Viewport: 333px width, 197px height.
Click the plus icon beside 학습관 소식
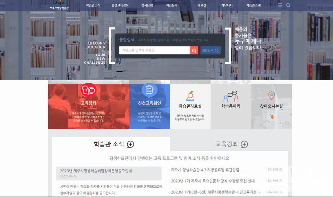130,144
